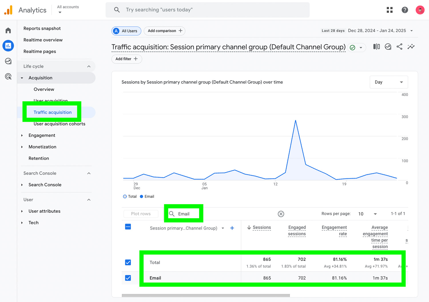
Task: Clear the table search with X icon
Action: [281, 214]
